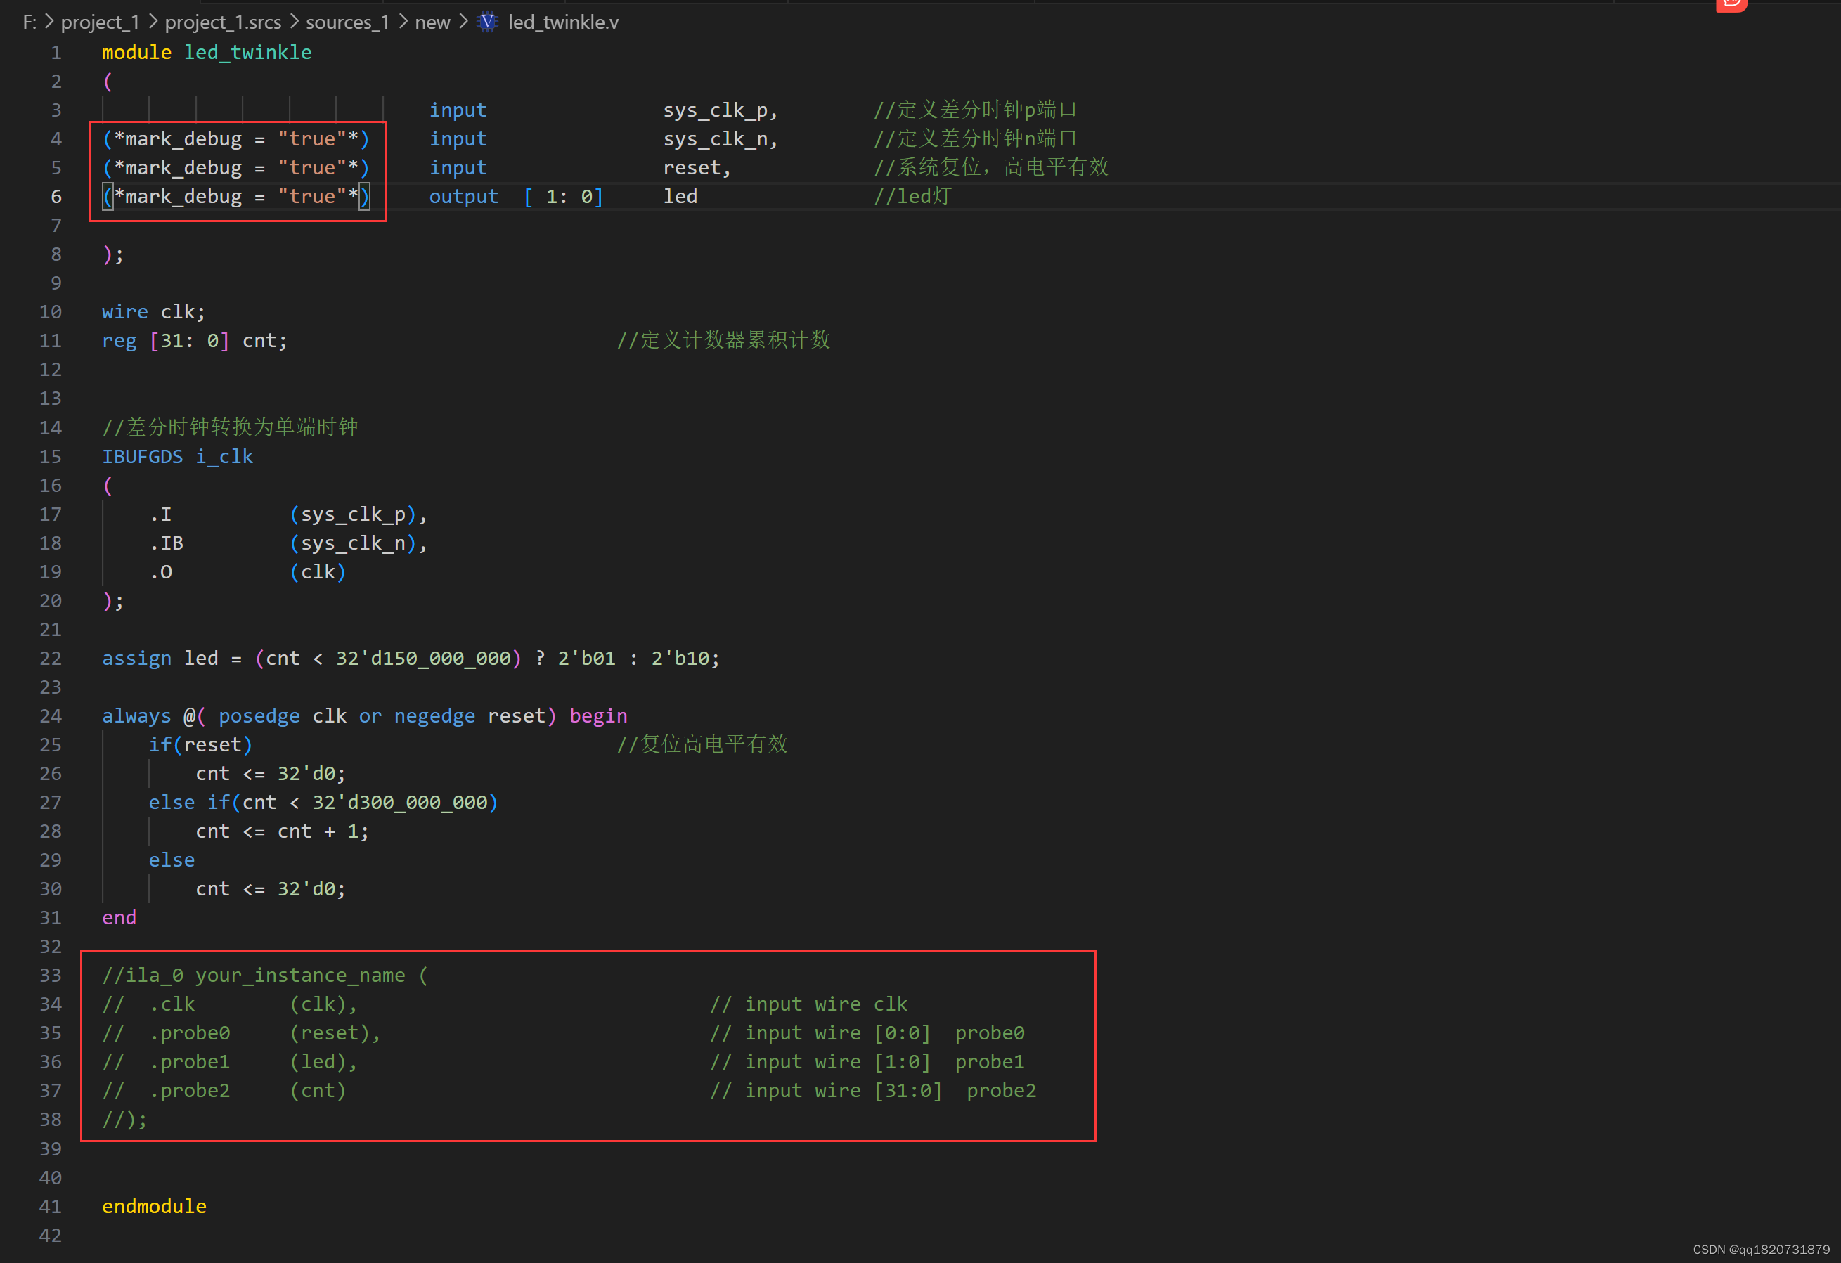1841x1263 pixels.
Task: Click 'if(reset)' on line 25
Action: [200, 745]
